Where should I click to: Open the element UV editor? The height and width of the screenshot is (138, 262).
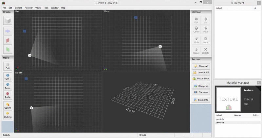pyautogui.click(x=205, y=21)
